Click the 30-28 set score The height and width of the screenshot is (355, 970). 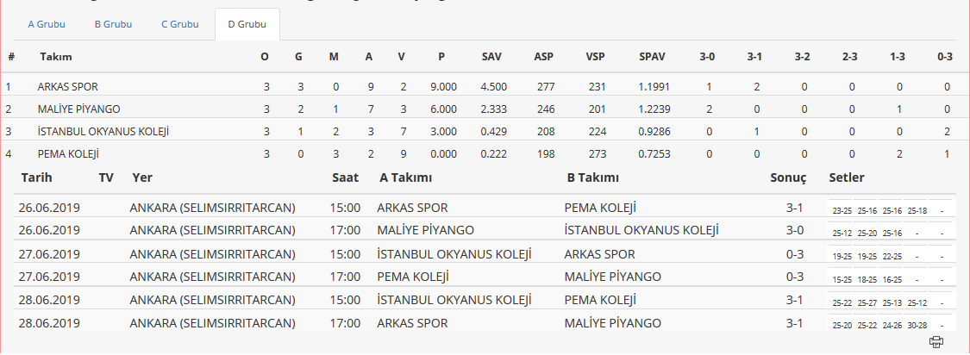pyautogui.click(x=917, y=326)
